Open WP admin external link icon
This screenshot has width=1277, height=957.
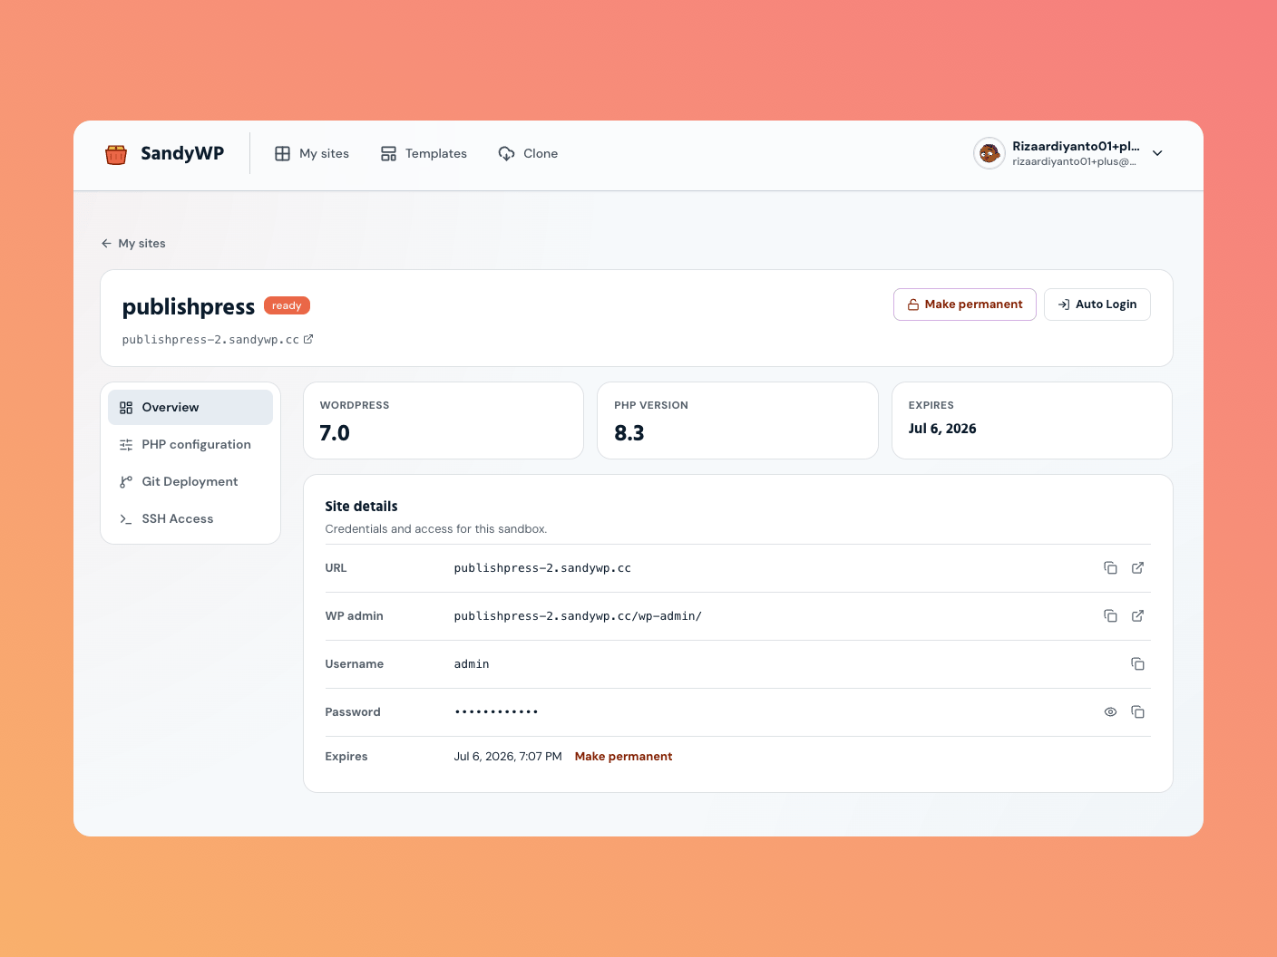click(x=1137, y=616)
